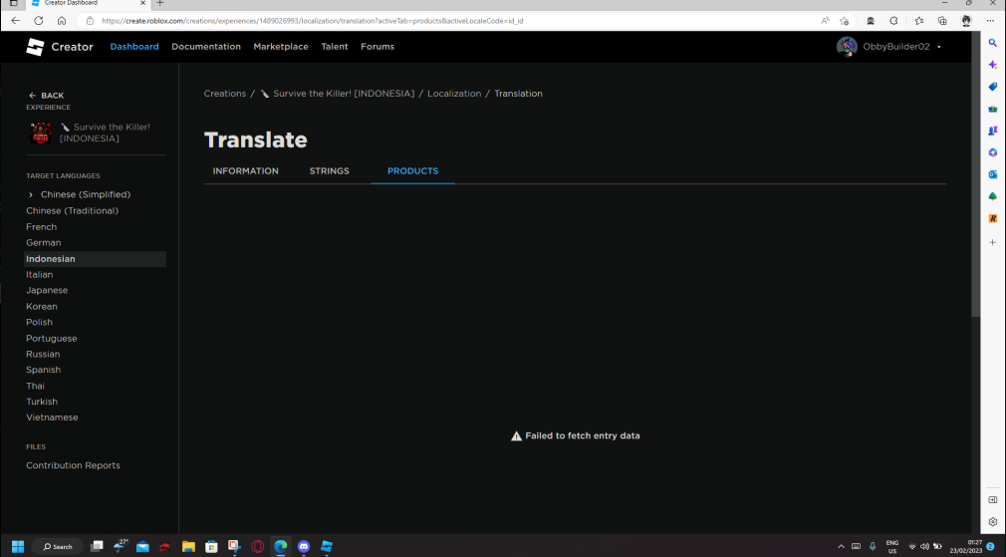The height and width of the screenshot is (557, 1006).
Task: Open Roblox Studio from the taskbar
Action: click(x=327, y=547)
